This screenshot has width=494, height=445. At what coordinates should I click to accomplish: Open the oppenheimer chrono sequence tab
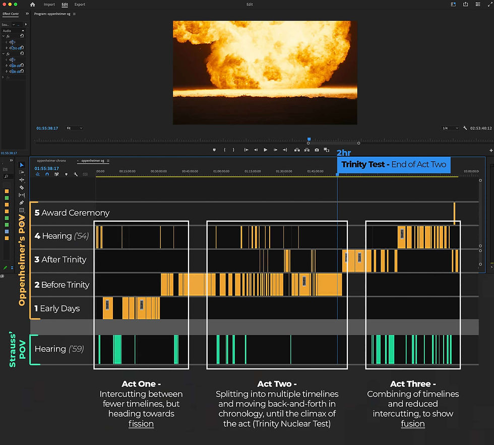click(x=51, y=161)
